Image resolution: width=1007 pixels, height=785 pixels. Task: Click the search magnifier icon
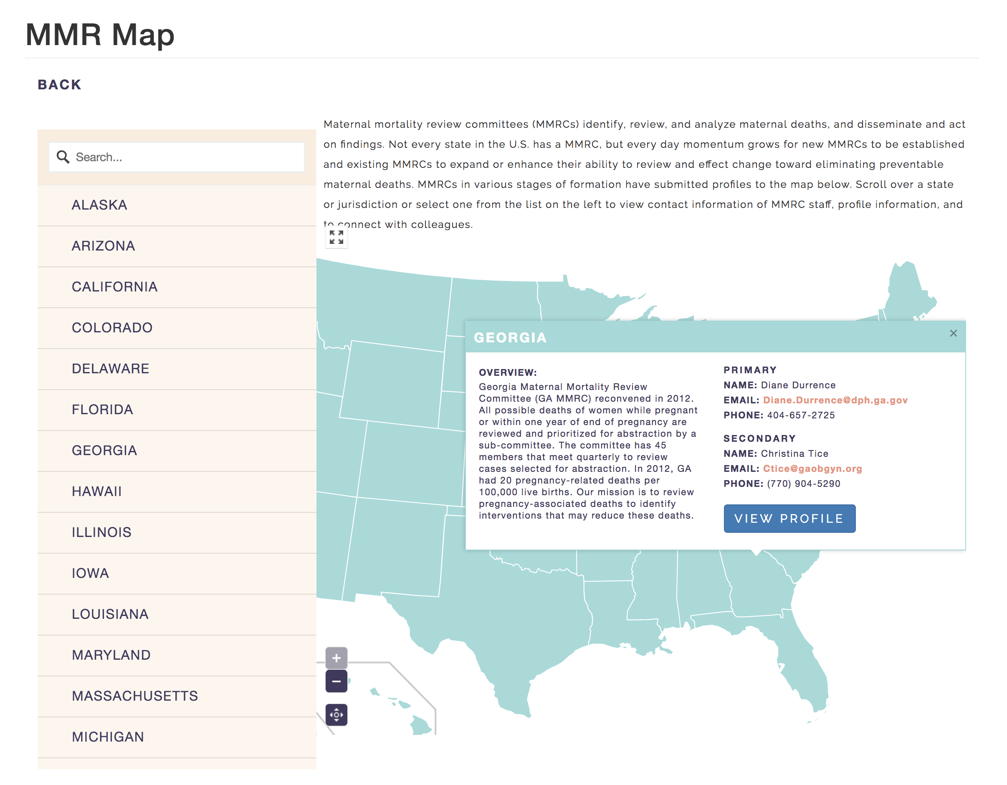(63, 157)
